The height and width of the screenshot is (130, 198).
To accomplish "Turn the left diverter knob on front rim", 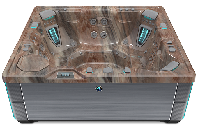I will (89, 70).
